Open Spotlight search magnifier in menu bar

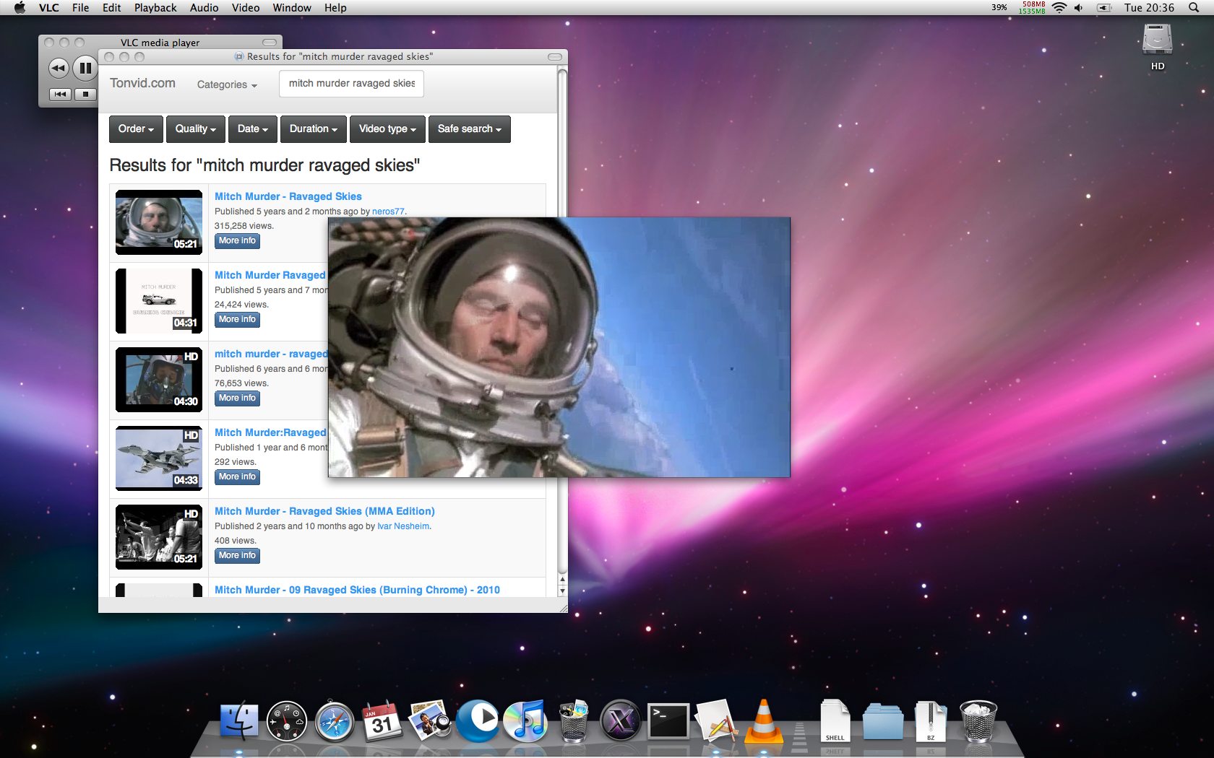1194,8
